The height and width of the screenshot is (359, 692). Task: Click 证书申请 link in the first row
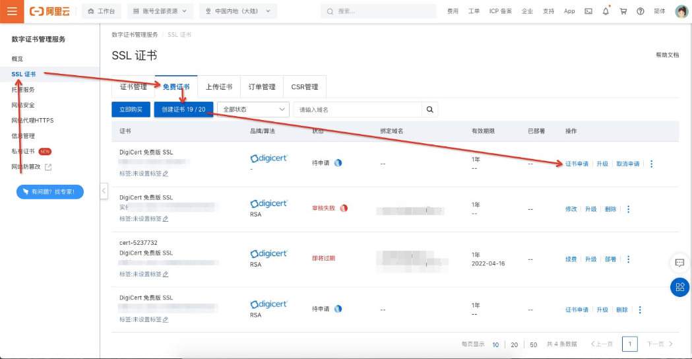pyautogui.click(x=577, y=164)
